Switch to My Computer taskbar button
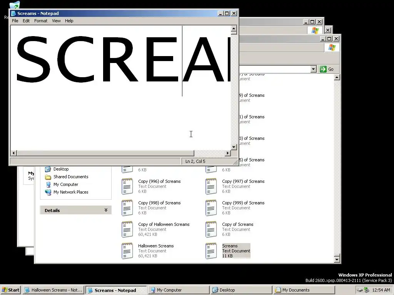 (x=179, y=290)
